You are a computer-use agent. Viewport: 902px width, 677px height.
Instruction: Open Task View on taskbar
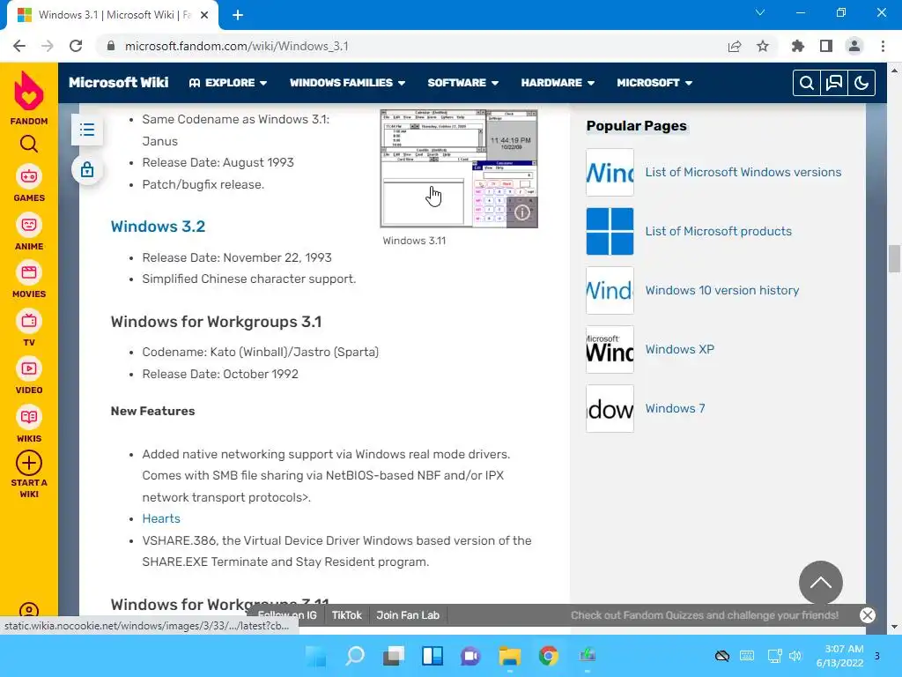click(x=394, y=656)
